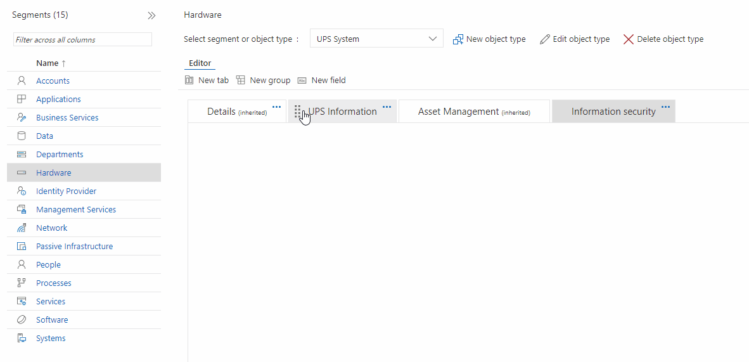The image size is (749, 362).
Task: Click the Services segment icon
Action: [x=21, y=301]
